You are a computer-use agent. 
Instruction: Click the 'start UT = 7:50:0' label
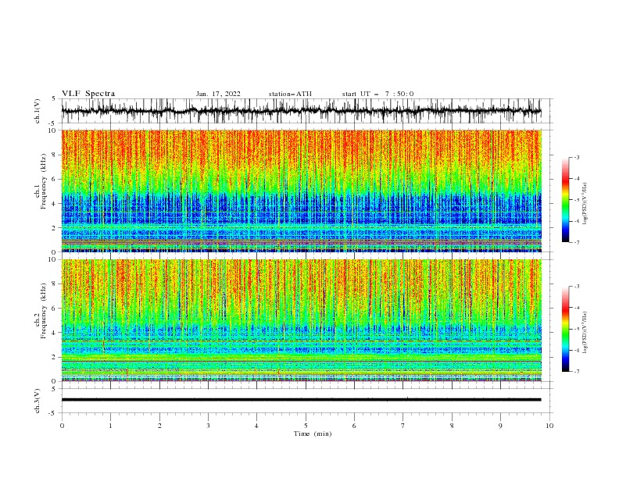point(377,94)
